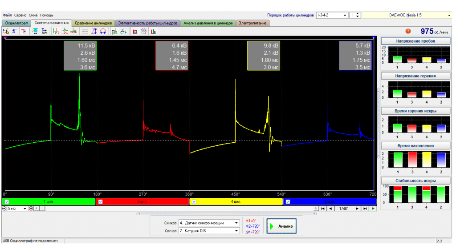Click the horizontal width measurement arc icon
456x245 pixels.
tap(103, 31)
